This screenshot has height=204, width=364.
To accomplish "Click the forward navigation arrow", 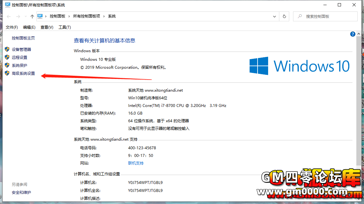I will (18, 17).
